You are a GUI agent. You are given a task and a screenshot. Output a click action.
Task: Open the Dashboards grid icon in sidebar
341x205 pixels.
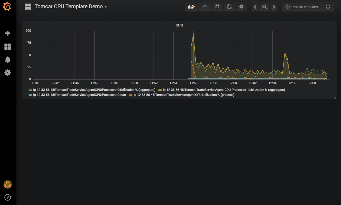(x=8, y=46)
